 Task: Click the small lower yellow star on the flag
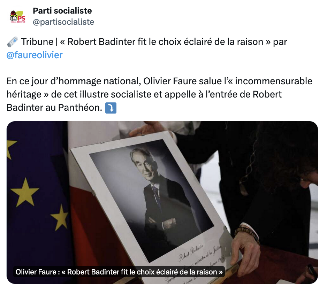pos(60,217)
